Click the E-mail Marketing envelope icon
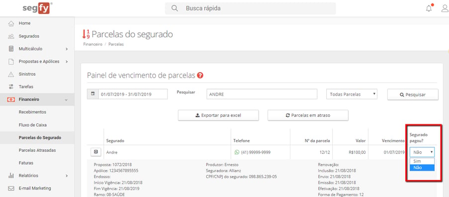Screen dimensions: 449x197 pyautogui.click(x=11, y=189)
